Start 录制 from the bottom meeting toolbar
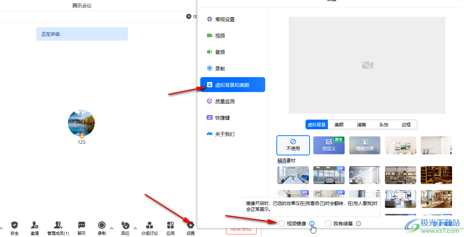 pos(102,228)
